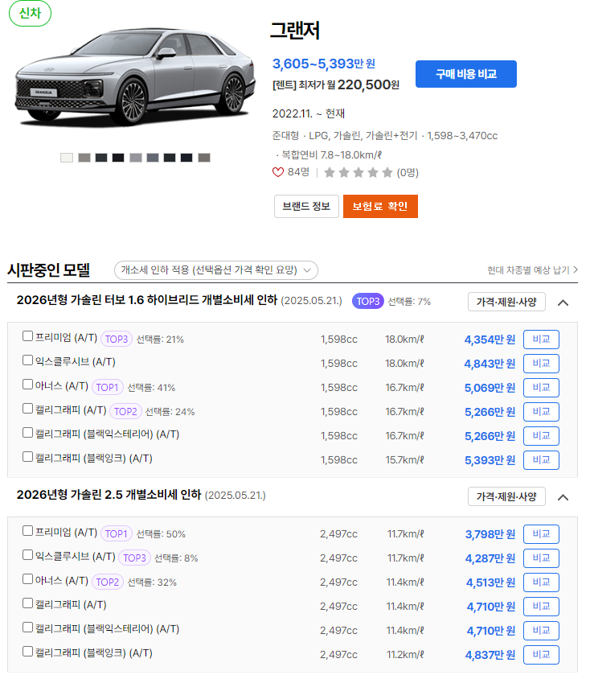Click 비교 next to the 프리미엄 hybrid trim

click(539, 339)
